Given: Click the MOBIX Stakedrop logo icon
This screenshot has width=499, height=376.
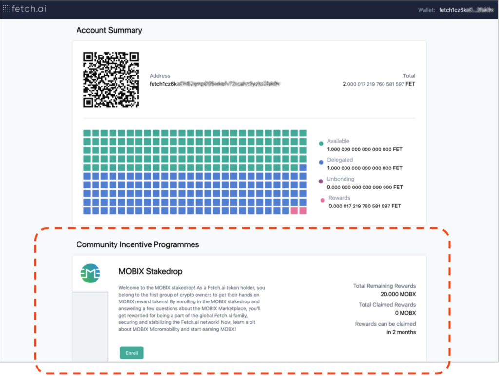Looking at the screenshot, I should (90, 273).
